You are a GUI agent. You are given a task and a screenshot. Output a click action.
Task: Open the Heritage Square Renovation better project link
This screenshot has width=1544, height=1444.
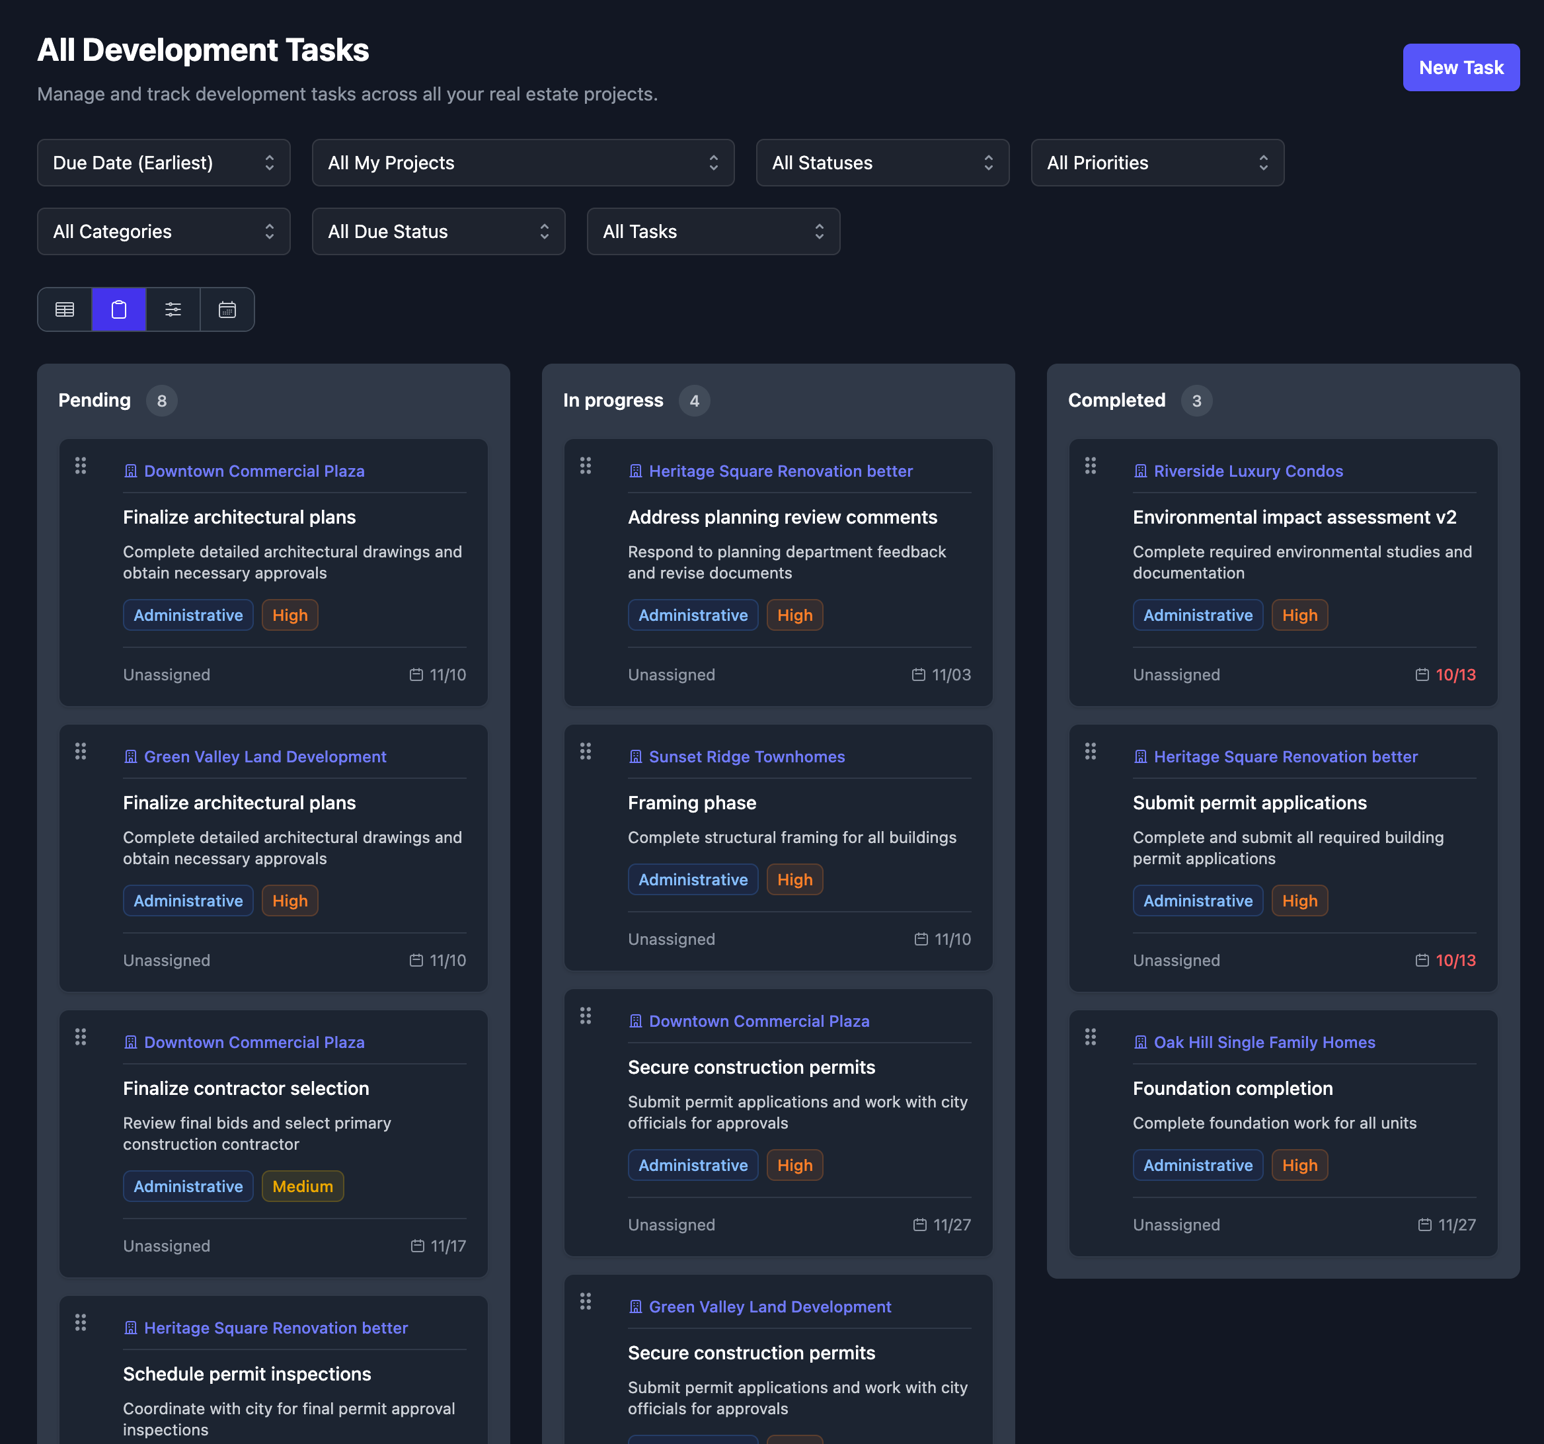781,471
